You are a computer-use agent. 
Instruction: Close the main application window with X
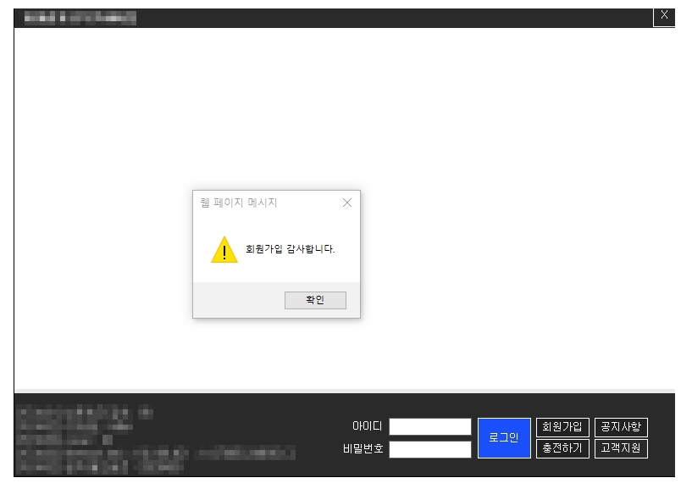click(664, 16)
